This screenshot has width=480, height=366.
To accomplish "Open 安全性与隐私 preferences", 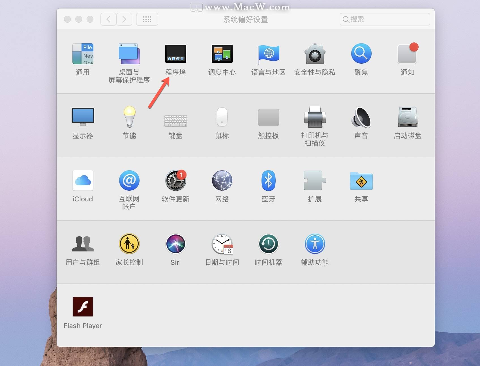I will (314, 54).
